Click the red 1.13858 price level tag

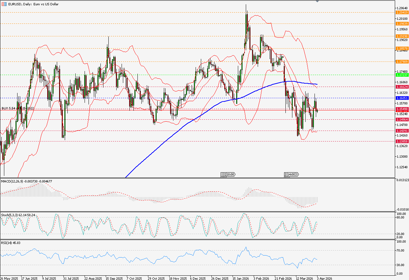click(402, 141)
